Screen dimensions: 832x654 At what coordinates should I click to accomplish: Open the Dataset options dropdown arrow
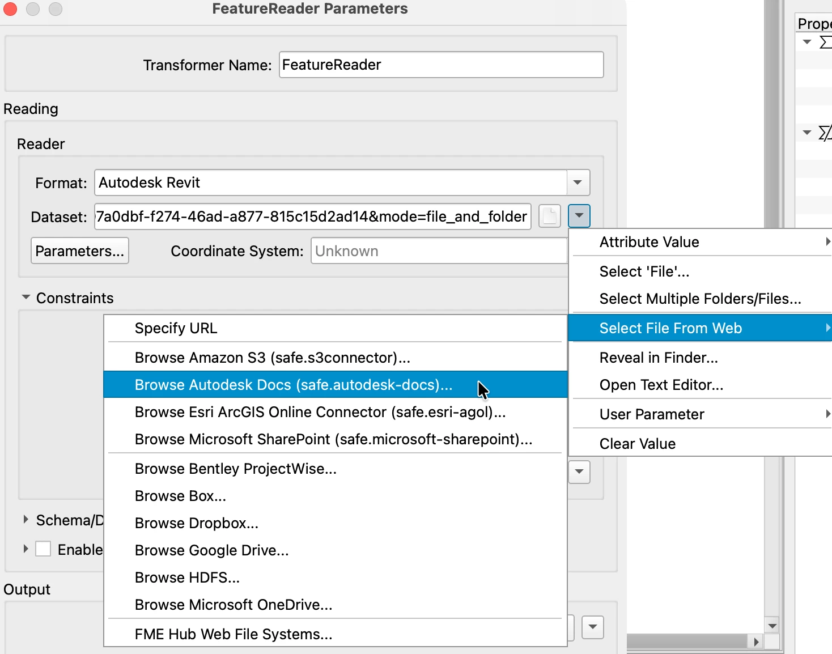(x=579, y=216)
